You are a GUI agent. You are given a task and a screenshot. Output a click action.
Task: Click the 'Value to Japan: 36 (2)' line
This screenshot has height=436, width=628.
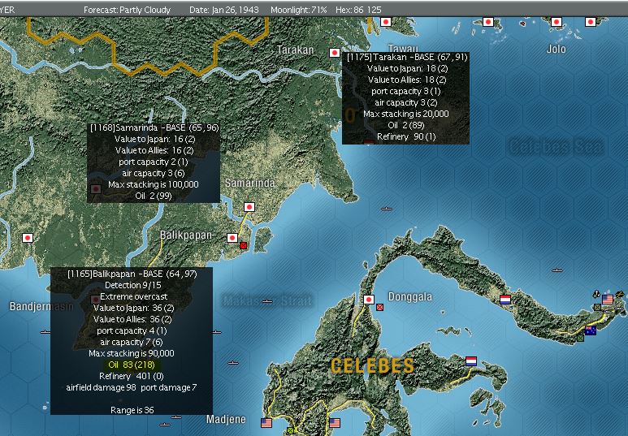coord(134,308)
